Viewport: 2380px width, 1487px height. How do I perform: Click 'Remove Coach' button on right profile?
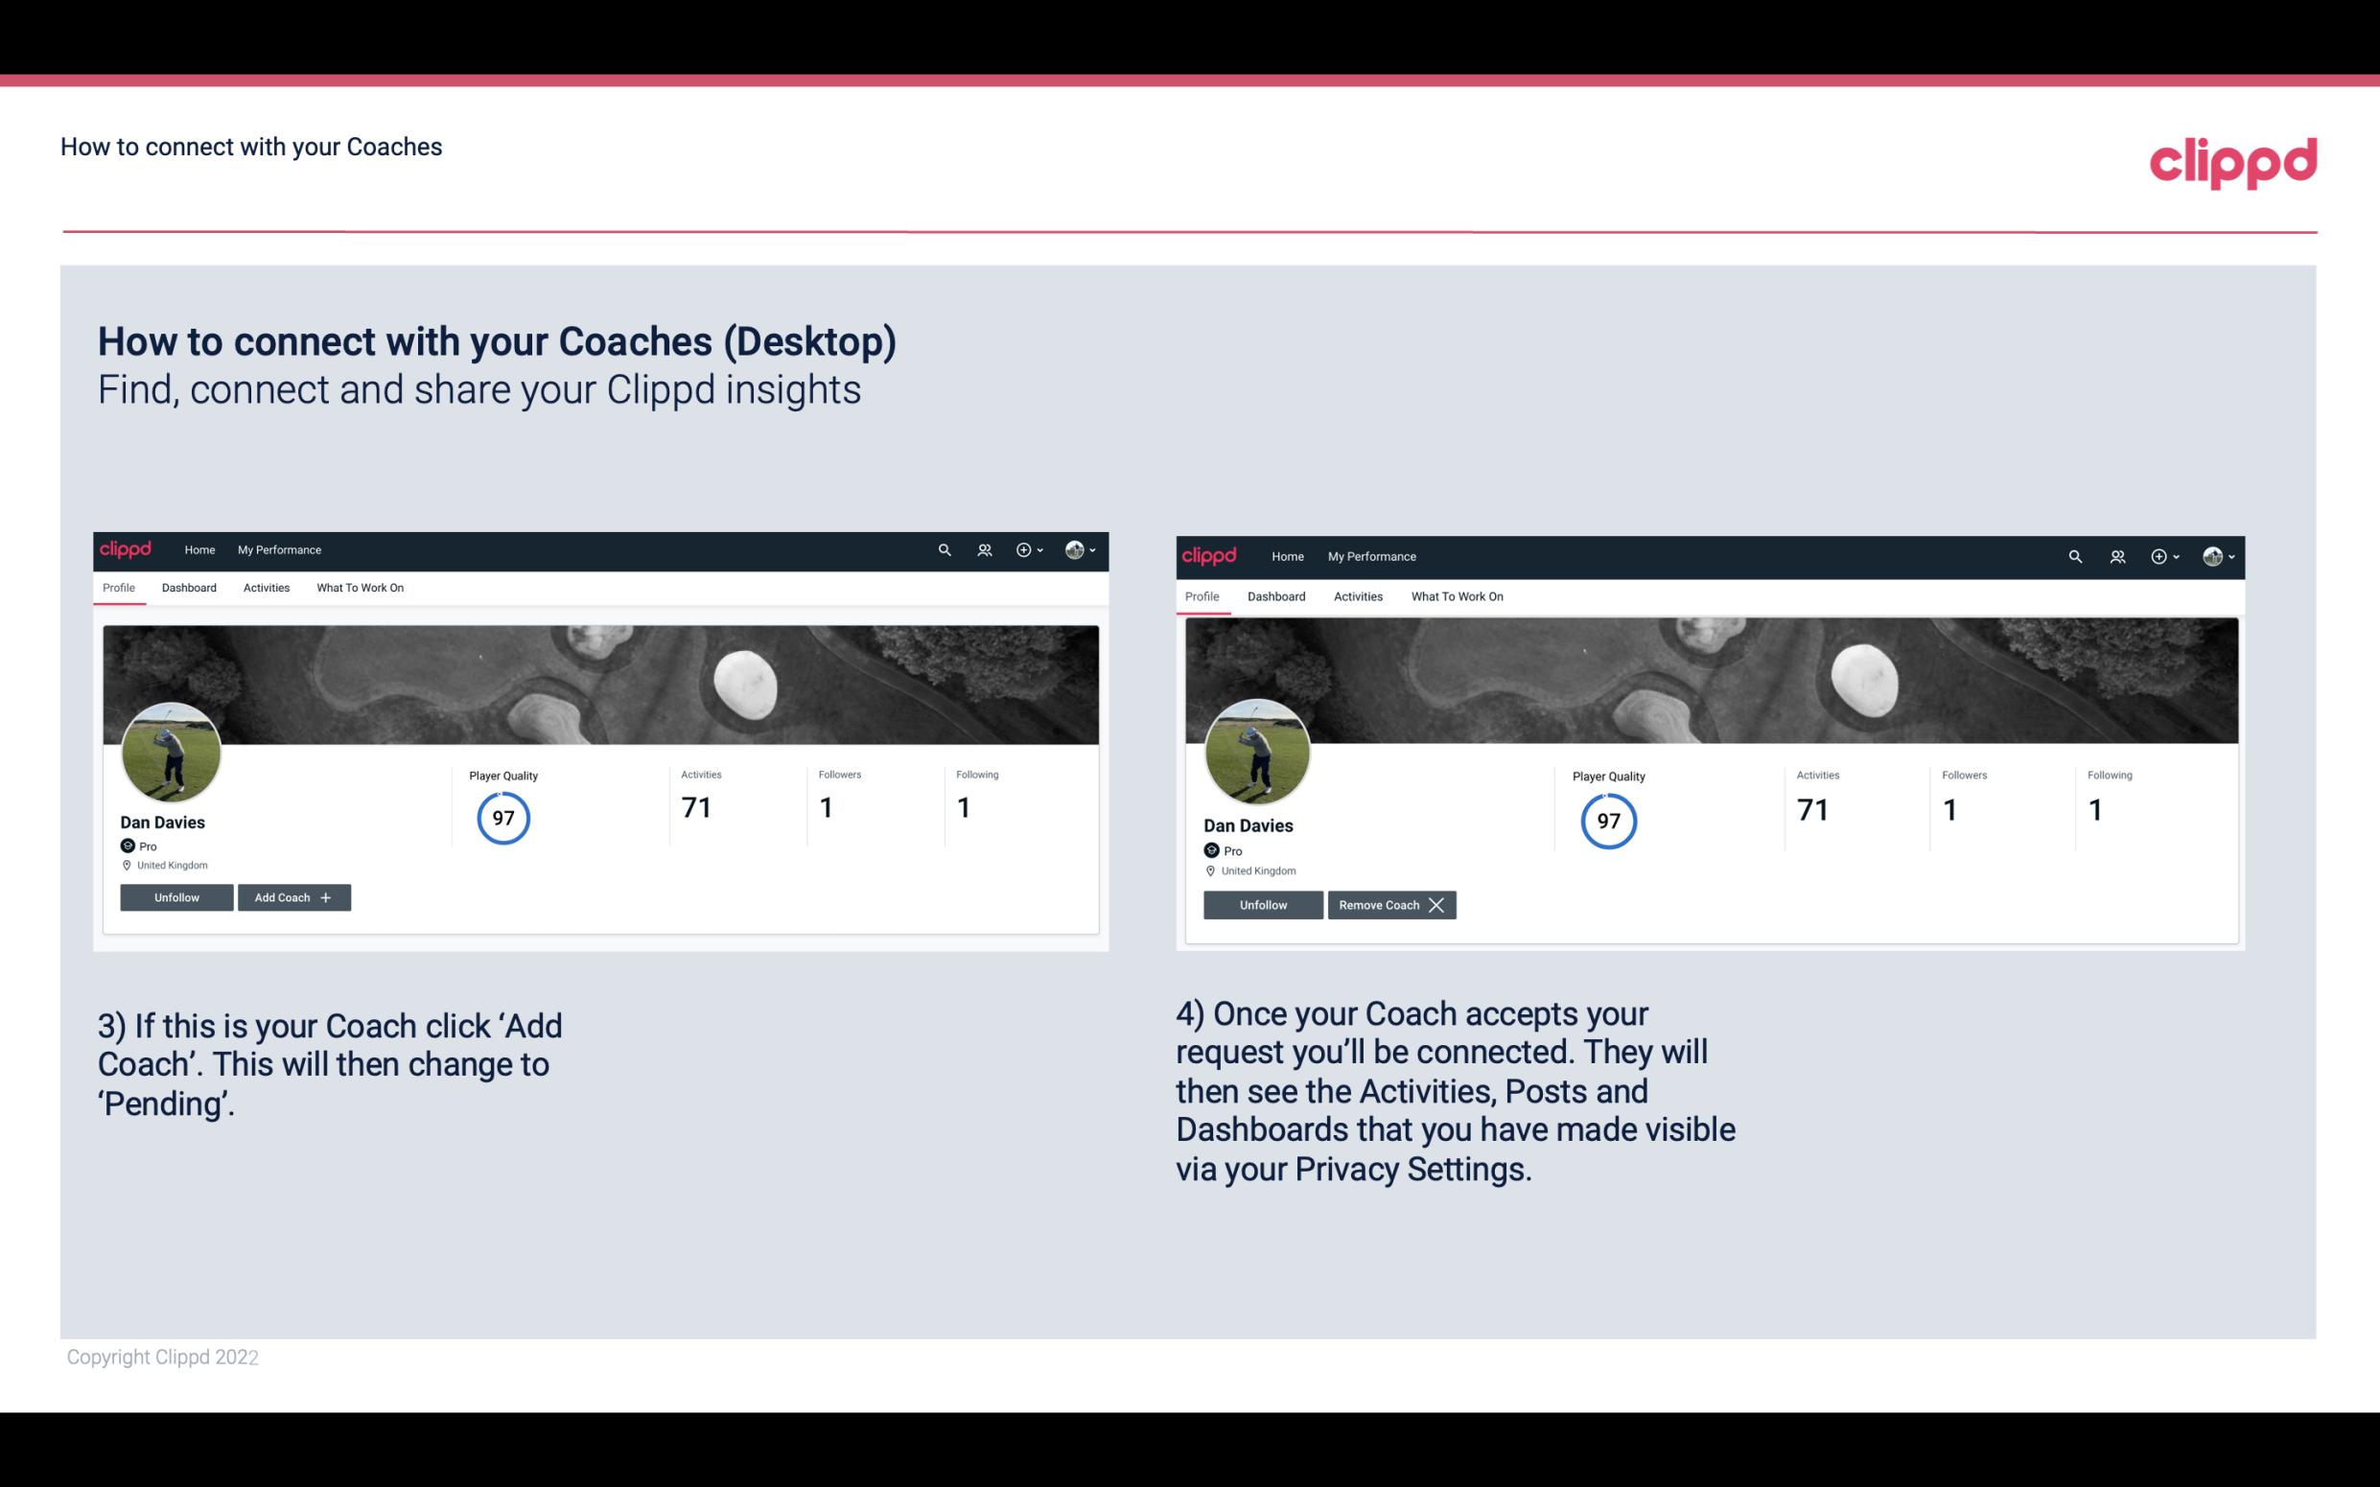1391,903
